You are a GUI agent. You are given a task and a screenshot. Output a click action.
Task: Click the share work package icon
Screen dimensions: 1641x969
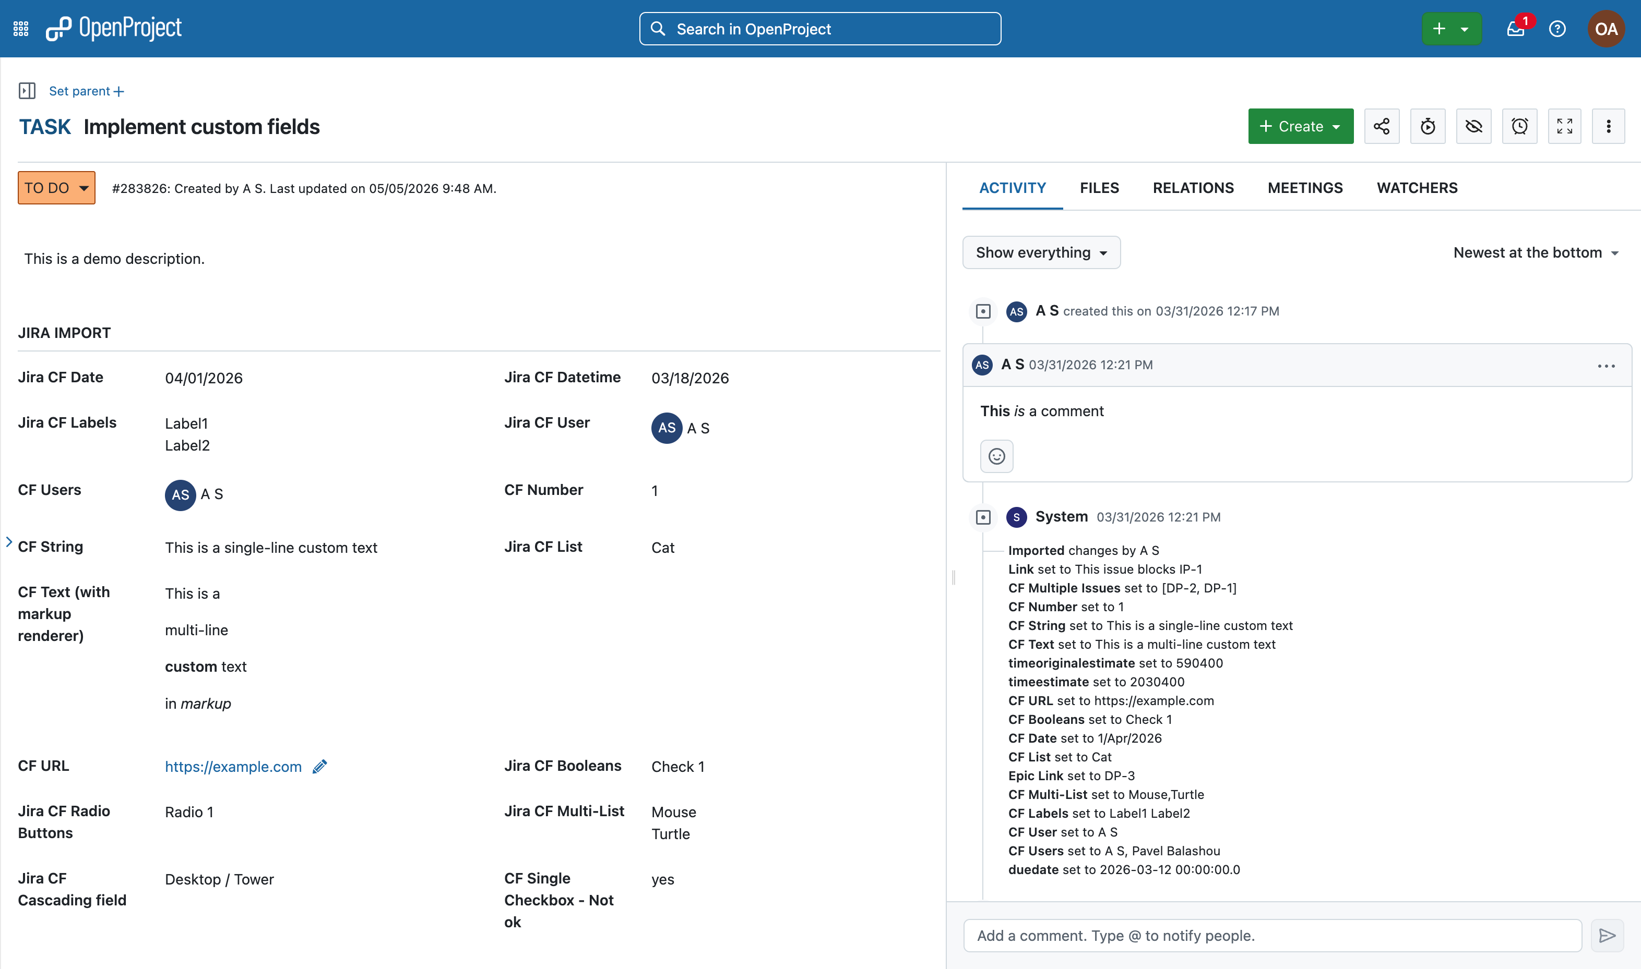tap(1382, 126)
